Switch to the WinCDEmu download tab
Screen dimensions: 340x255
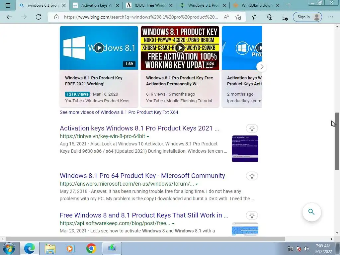click(257, 5)
